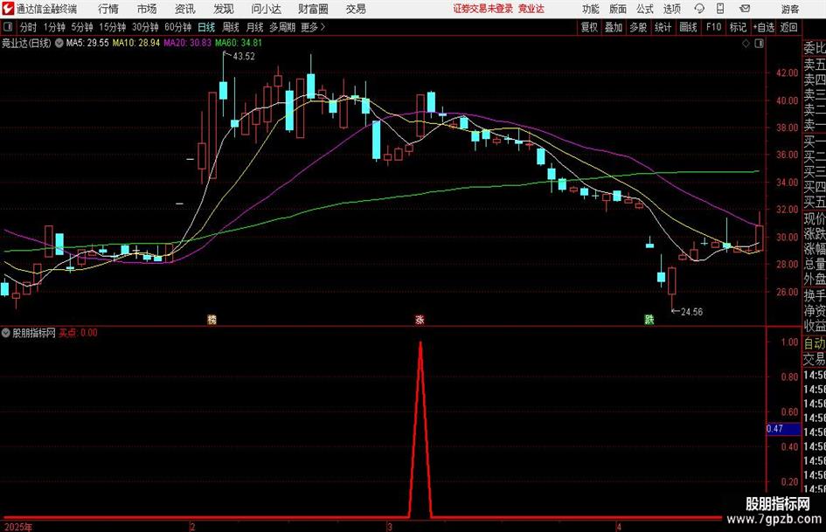The width and height of the screenshot is (826, 532).
Task: Add stock via the +自选 button
Action: [x=764, y=27]
